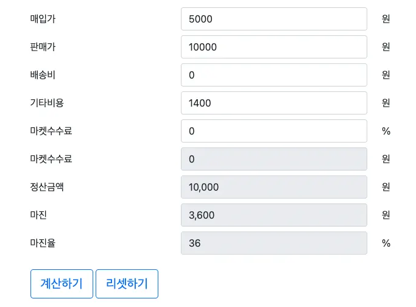Click the 마켓수수료 label beside the percent field

[51, 131]
